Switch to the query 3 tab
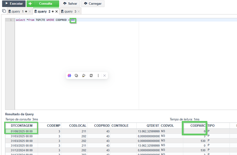The image size is (237, 155). [69, 12]
